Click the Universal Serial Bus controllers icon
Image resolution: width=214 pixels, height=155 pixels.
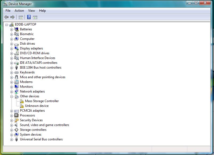tap(17, 139)
